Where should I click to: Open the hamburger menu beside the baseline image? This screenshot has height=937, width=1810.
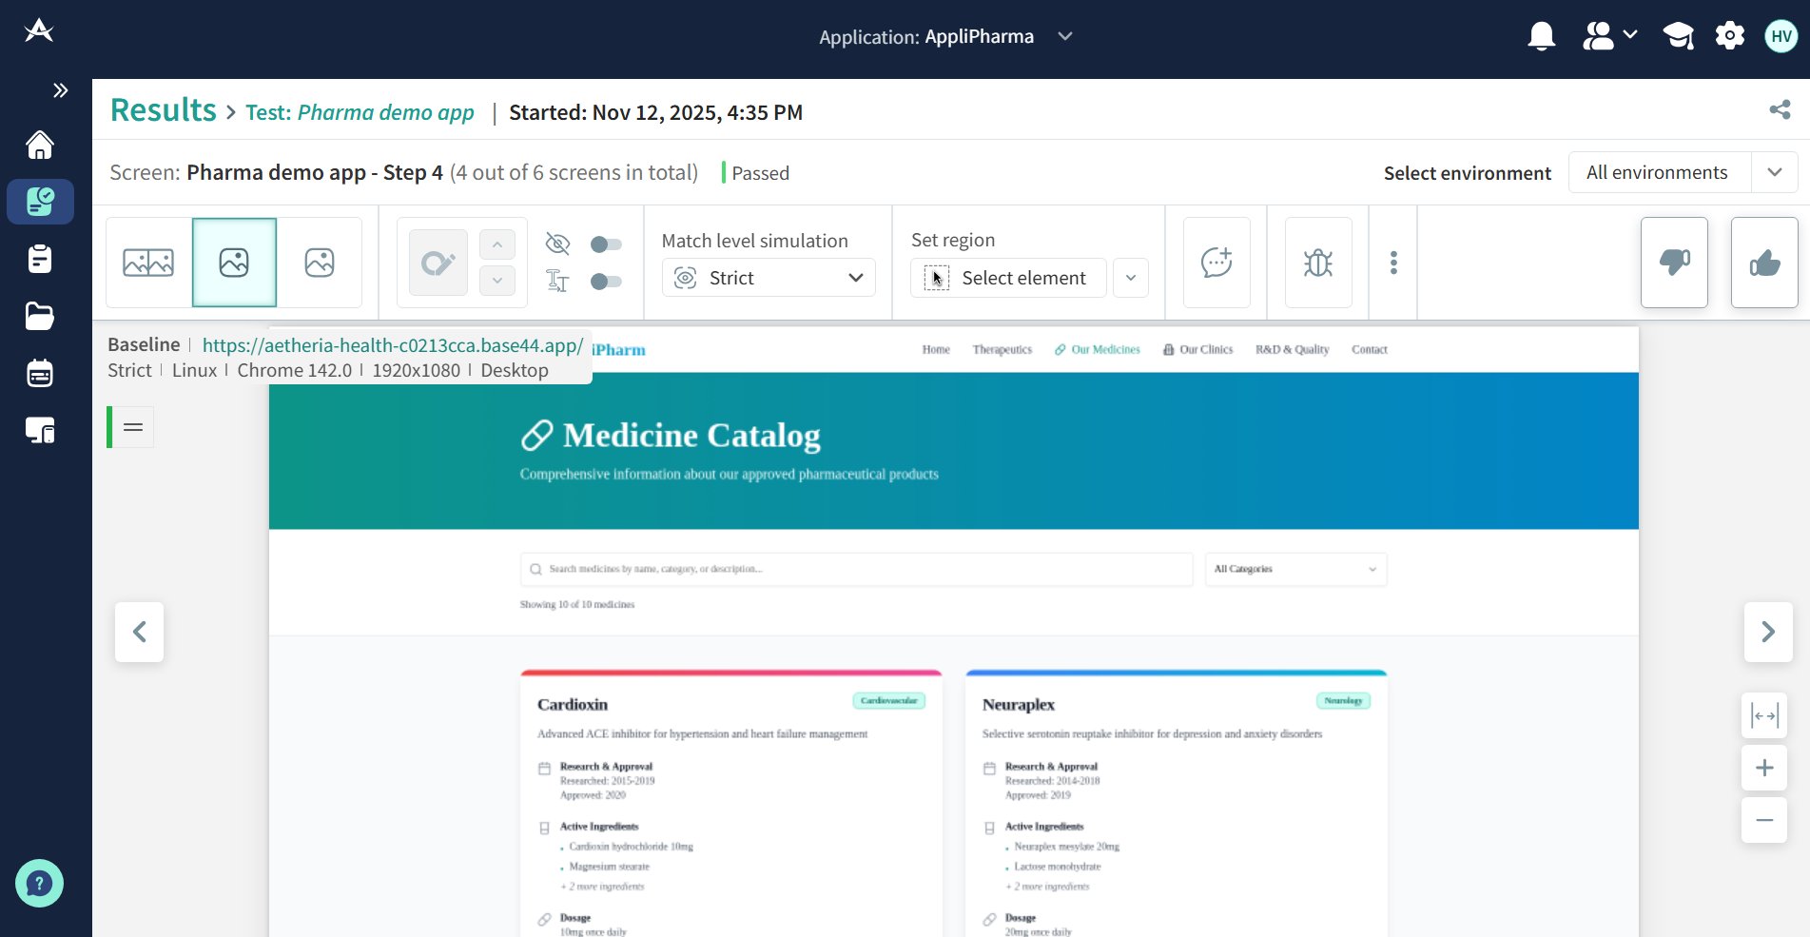[x=132, y=427]
